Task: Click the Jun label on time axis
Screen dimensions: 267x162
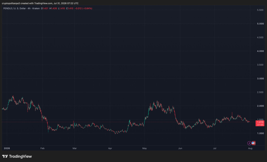Action: pyautogui.click(x=180, y=148)
